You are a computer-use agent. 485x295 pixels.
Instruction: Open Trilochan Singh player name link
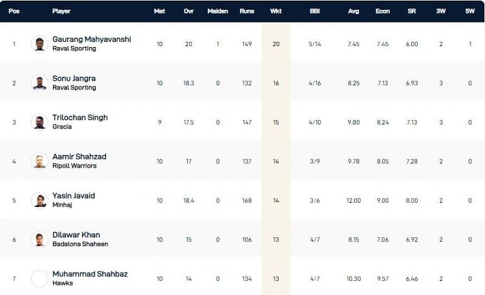(80, 118)
